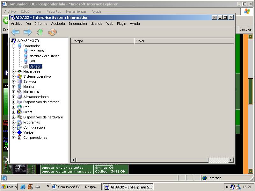Collapse the Ordenador tree node
Image resolution: width=255 pixels, height=191 pixels.
(x=14, y=46)
